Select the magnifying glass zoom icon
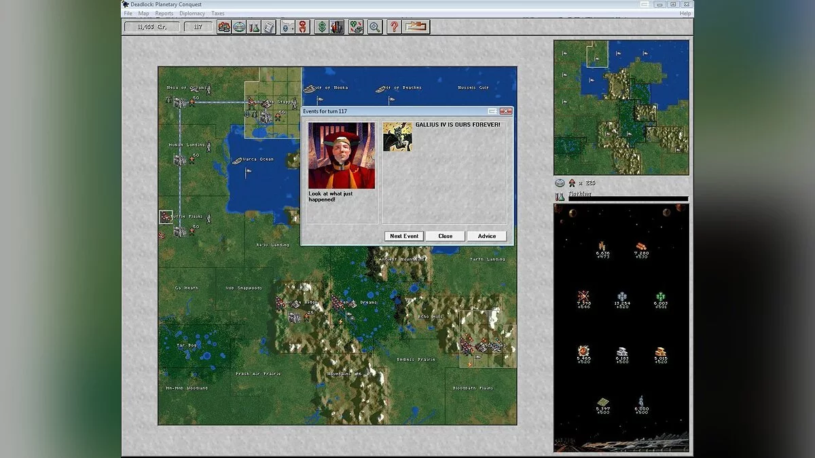815x458 pixels. [375, 27]
